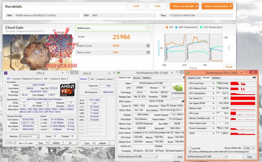Expand the Graphics score details arrow
The width and height of the screenshot is (262, 162).
148,46
